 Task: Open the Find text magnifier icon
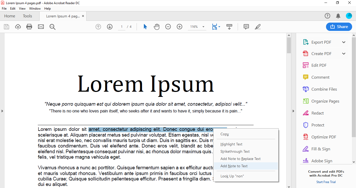52,27
